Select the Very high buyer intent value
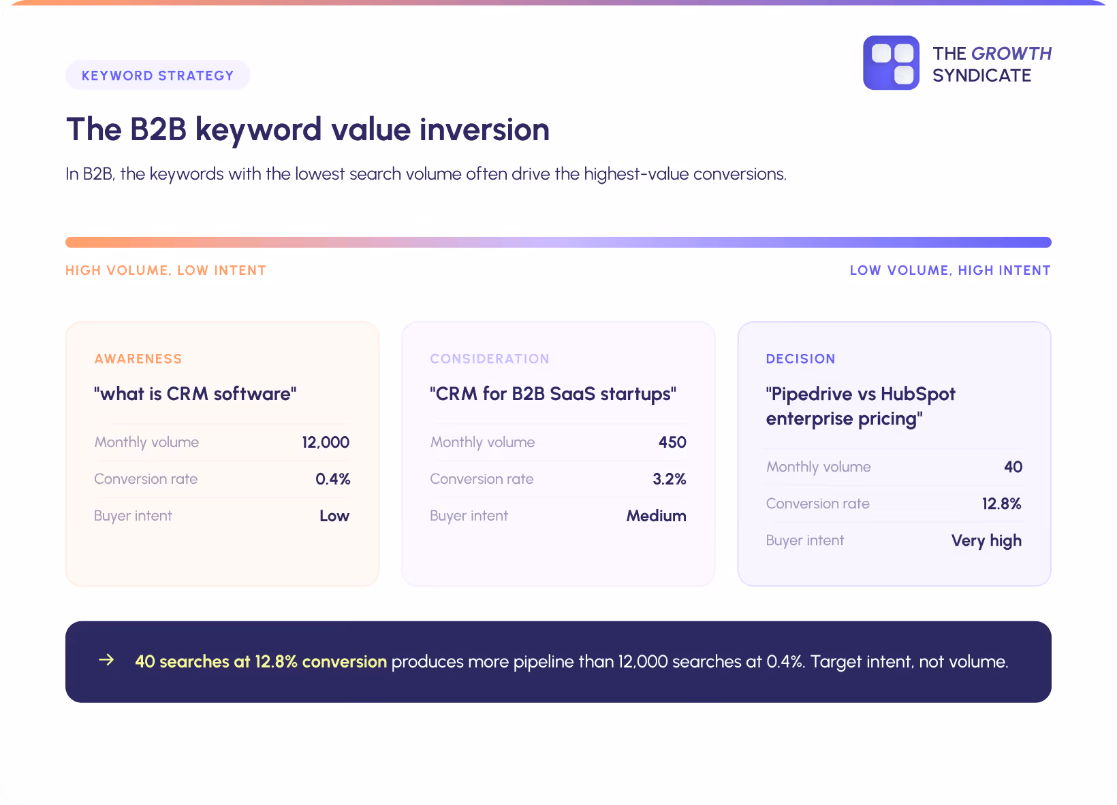Screen dimensions: 1117x805 [986, 540]
